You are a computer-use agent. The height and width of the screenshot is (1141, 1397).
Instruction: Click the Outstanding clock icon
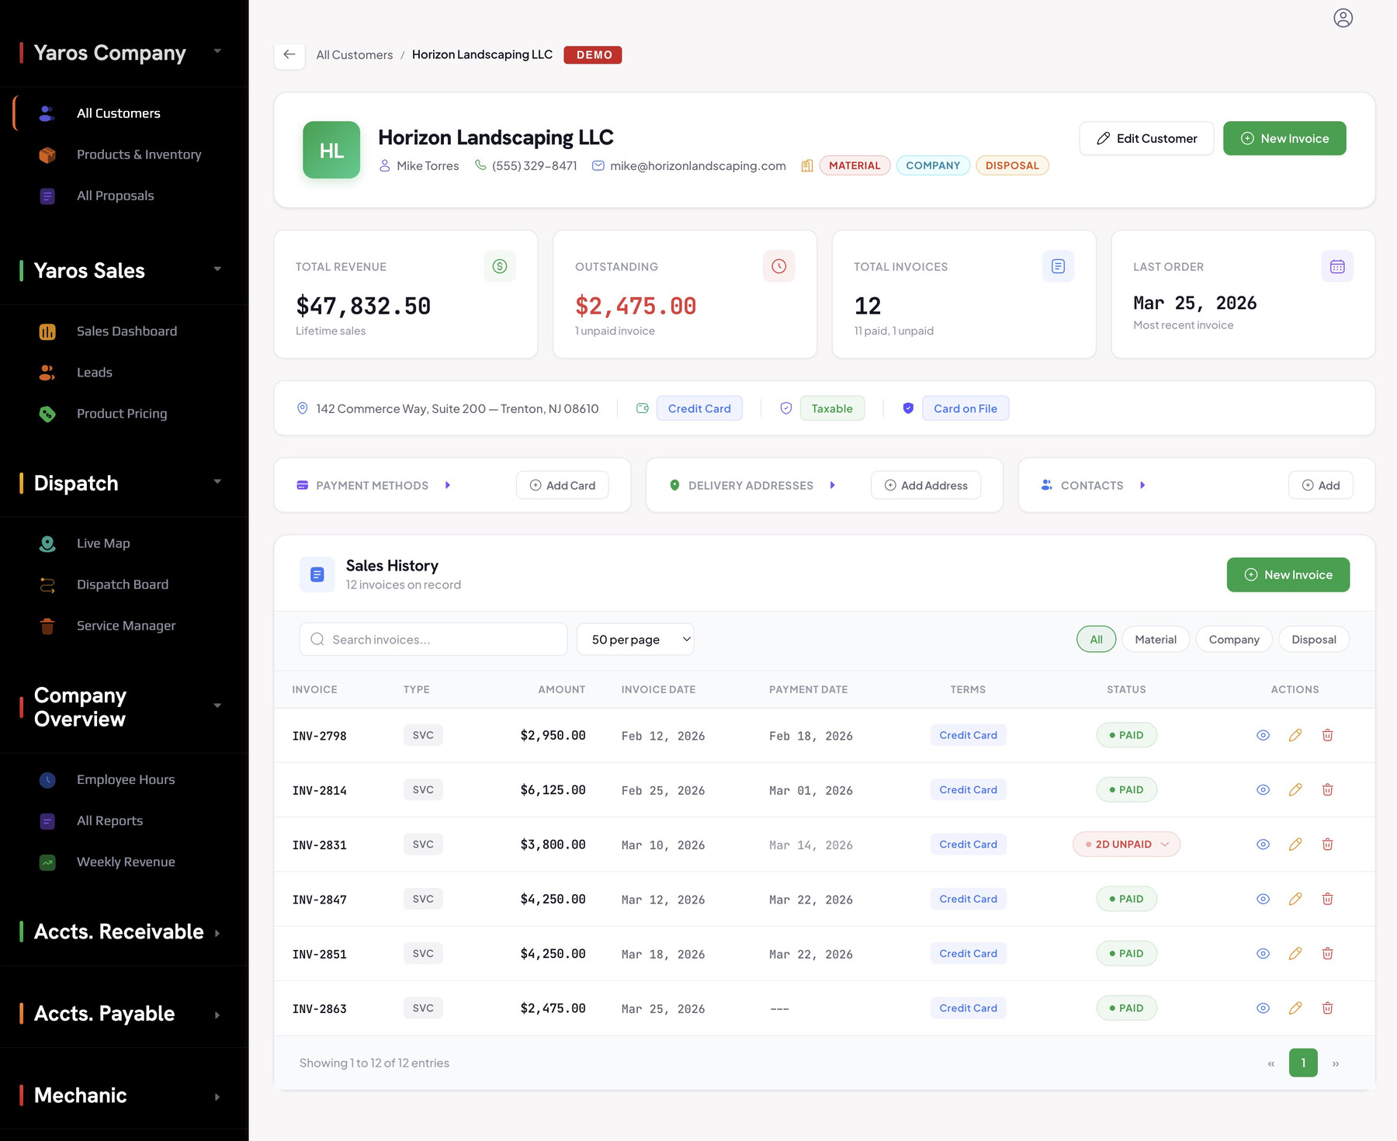[778, 266]
